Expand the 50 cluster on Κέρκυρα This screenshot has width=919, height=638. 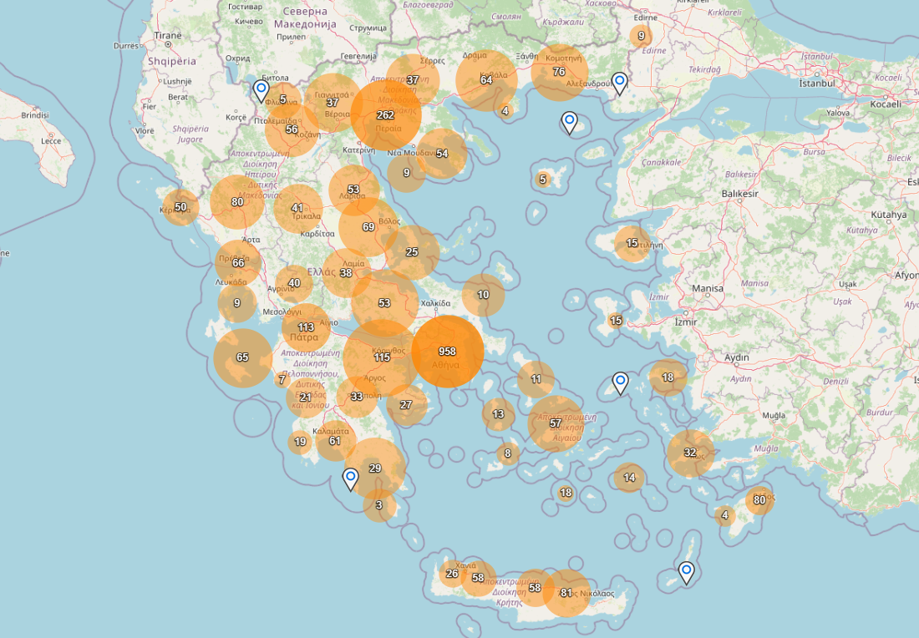pos(180,207)
